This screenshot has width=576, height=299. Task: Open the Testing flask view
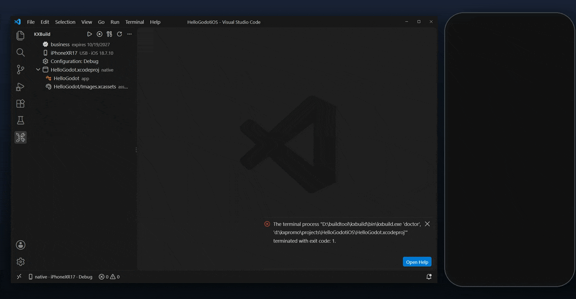[20, 120]
